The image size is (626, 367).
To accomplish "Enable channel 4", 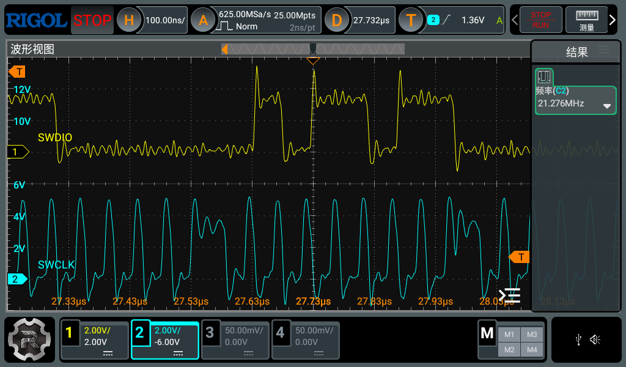I will point(280,332).
